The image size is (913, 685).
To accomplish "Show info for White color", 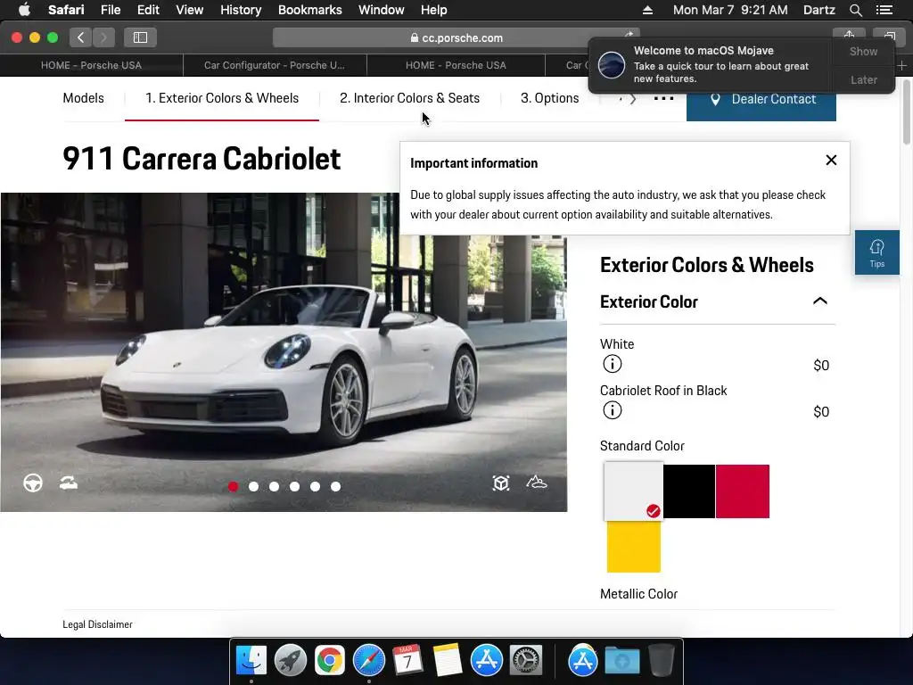I will point(612,364).
